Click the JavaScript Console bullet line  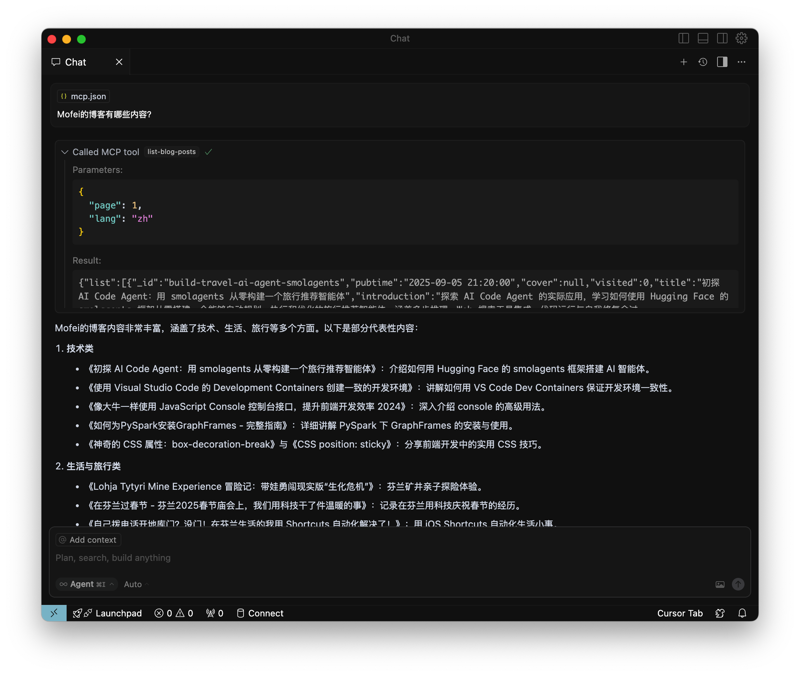pos(317,406)
